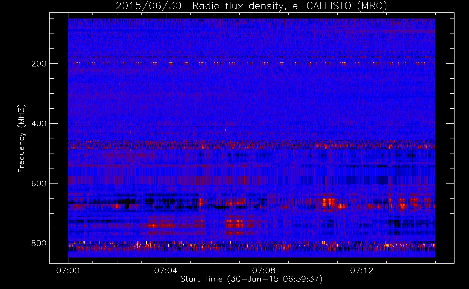
Task: Click the 07:08 time tick label
Action: [x=264, y=271]
